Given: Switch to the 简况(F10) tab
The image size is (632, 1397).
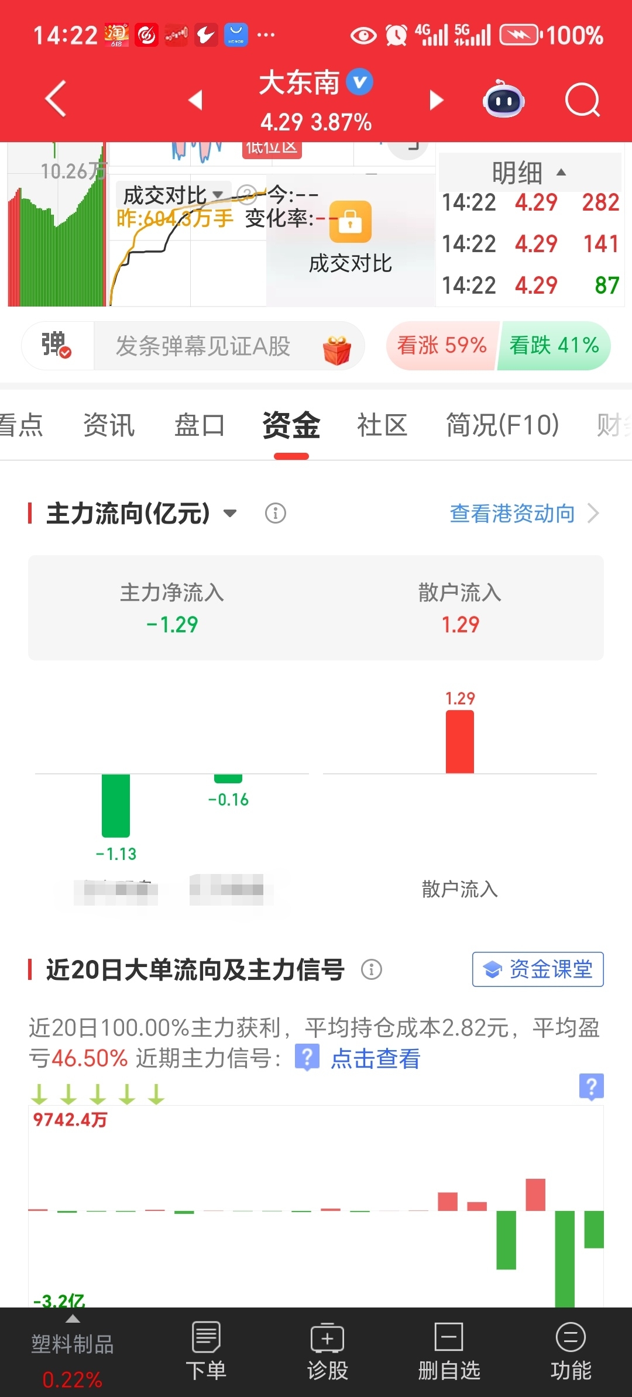Looking at the screenshot, I should click(x=502, y=425).
